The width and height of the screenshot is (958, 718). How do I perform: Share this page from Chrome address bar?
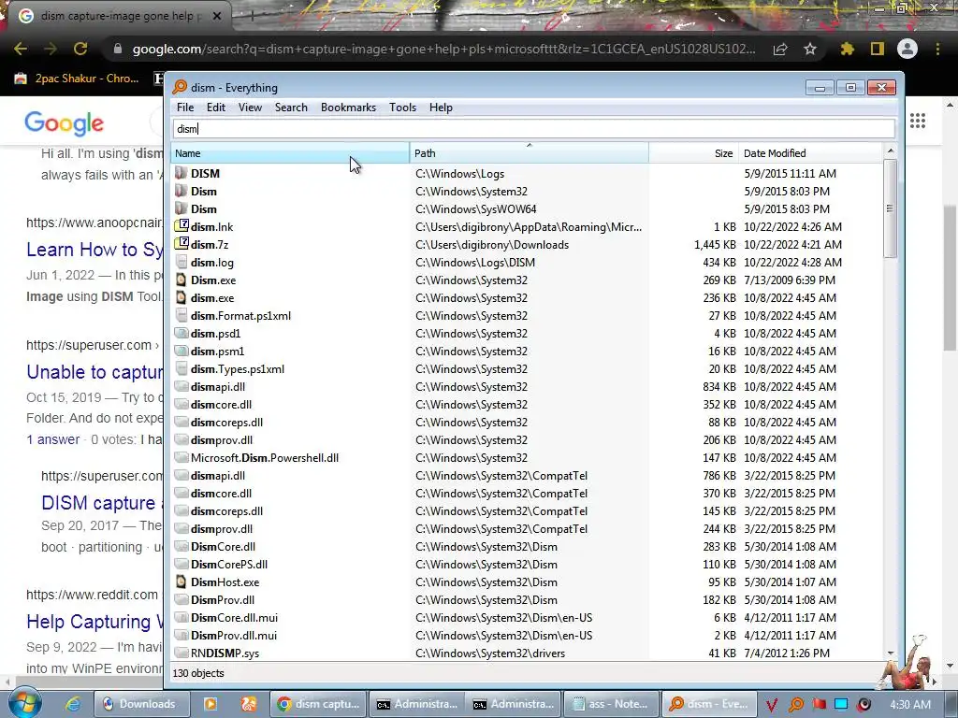(780, 49)
